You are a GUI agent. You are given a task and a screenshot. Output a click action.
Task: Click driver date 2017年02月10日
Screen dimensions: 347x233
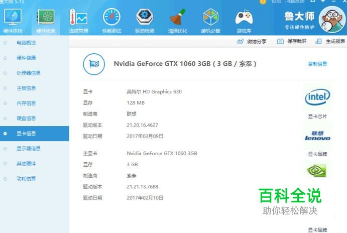coord(145,197)
